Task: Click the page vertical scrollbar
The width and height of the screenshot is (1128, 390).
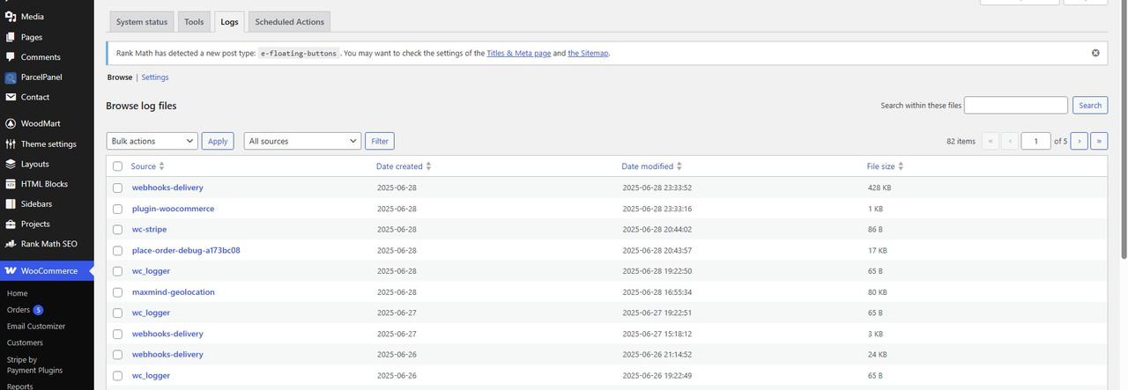Action: pyautogui.click(x=1124, y=132)
